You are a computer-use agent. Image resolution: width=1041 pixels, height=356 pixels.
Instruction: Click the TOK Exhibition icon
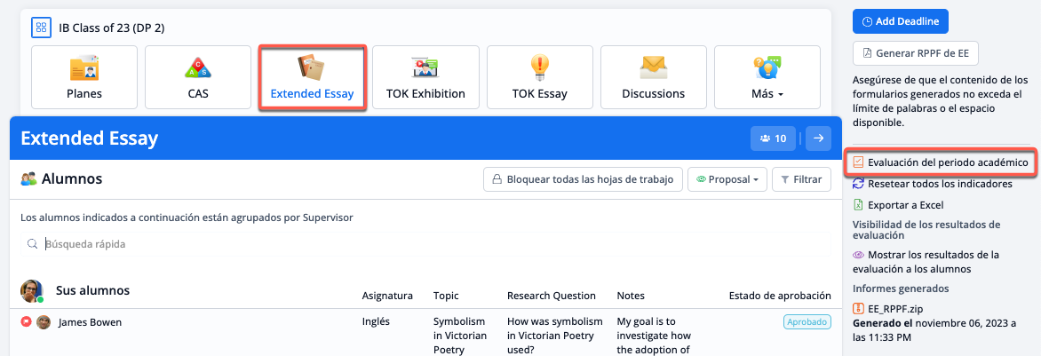(425, 67)
